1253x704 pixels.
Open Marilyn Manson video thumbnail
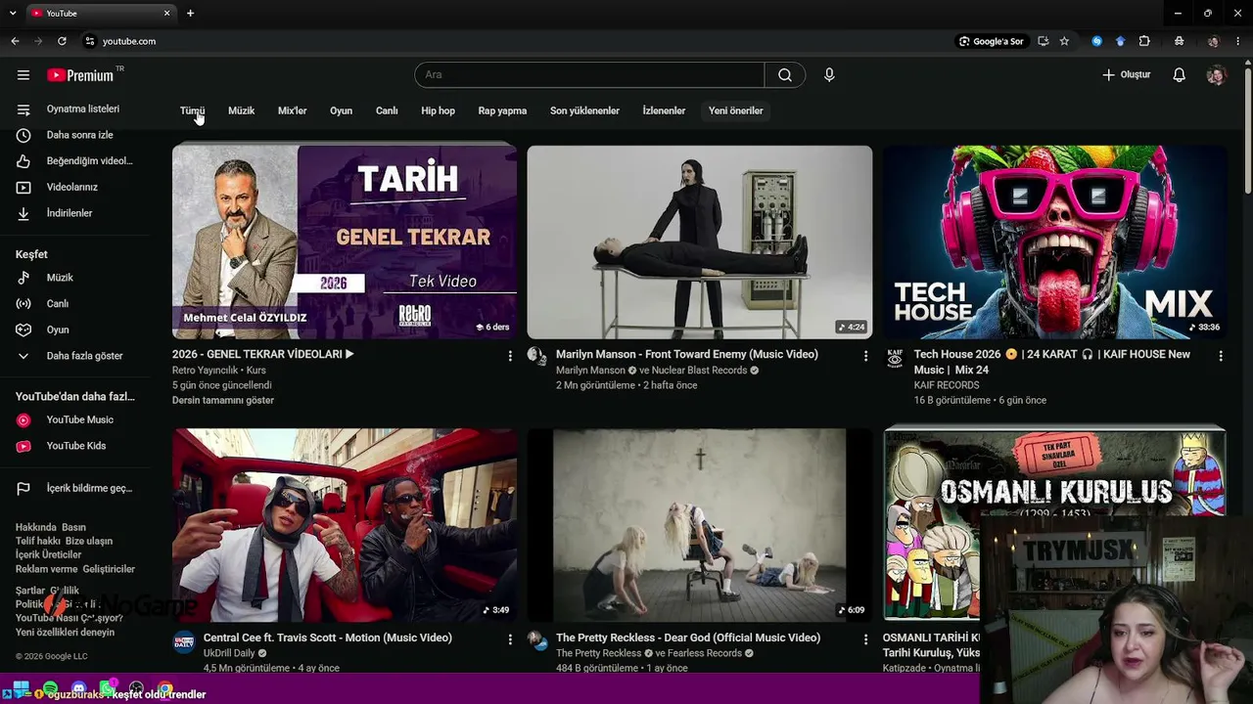[699, 242]
